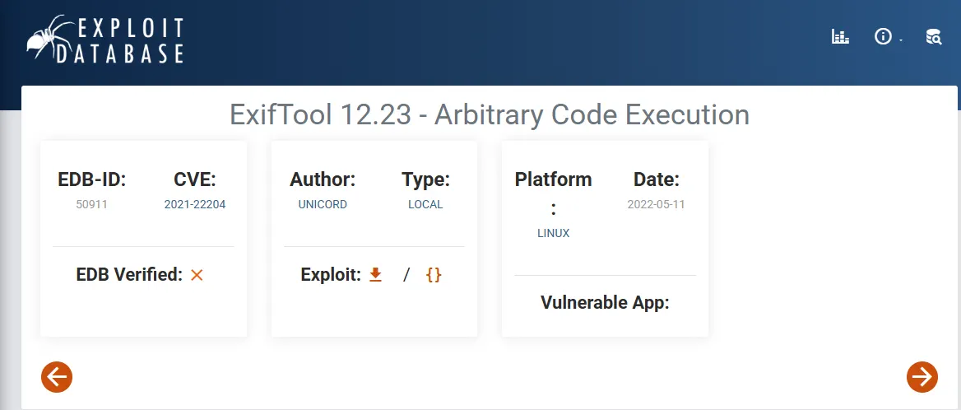This screenshot has width=961, height=410.
Task: Filter by LOCAL exploit type
Action: 425,204
